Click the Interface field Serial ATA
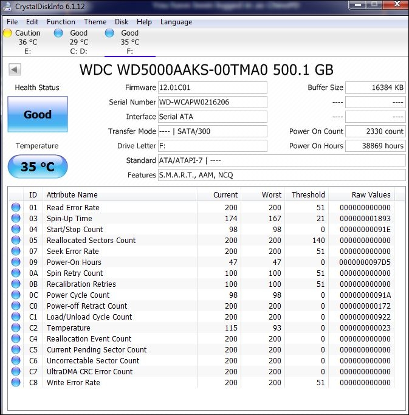Screen dimensions: 409x415 (x=213, y=117)
